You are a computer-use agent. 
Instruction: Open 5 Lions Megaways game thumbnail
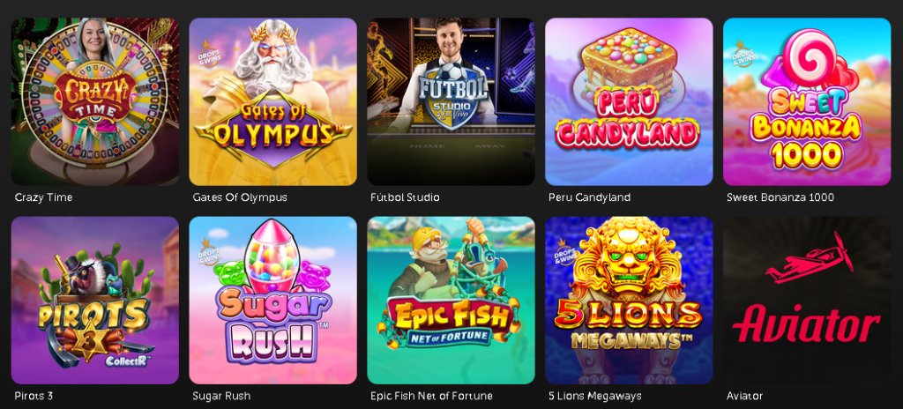click(x=629, y=300)
